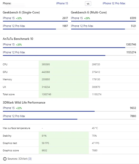Click the iPhone 12 Pro Max AnTuTu progress bar
The width and height of the screenshot is (139, 164).
[69, 55]
